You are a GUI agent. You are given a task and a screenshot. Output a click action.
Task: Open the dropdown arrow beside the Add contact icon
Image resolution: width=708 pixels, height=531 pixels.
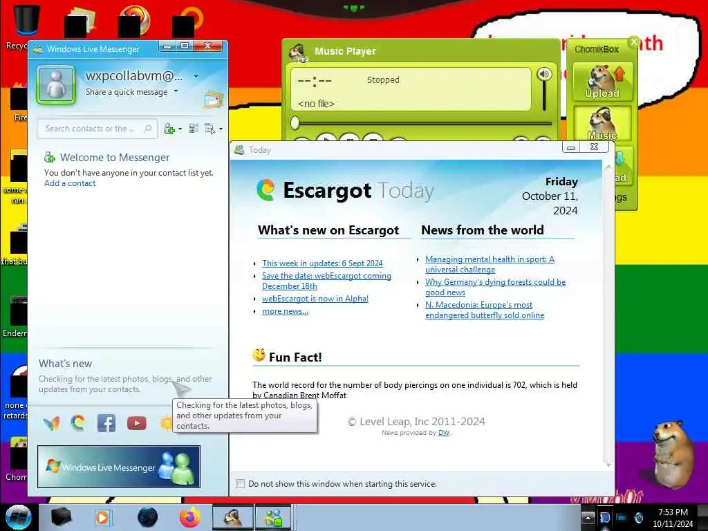180,129
